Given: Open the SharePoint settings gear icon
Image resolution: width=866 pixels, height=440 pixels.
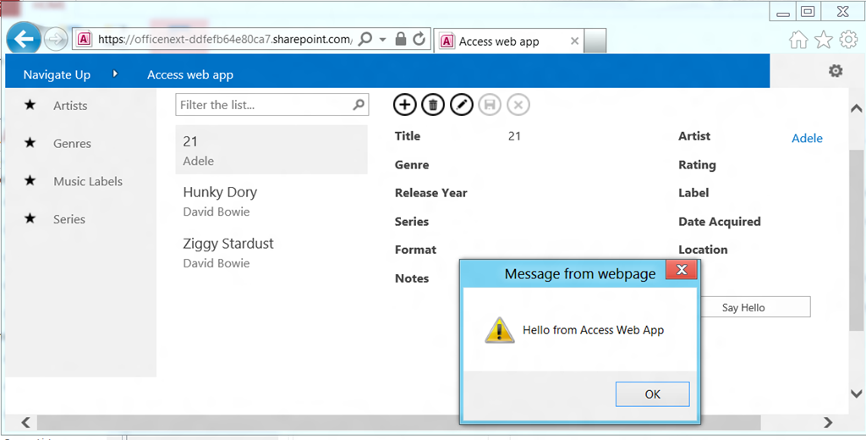Looking at the screenshot, I should [x=836, y=71].
